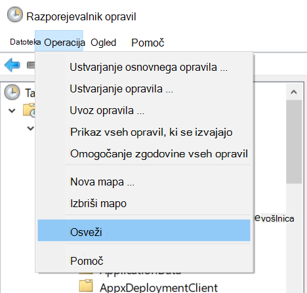Image resolution: width=307 pixels, height=293 pixels.
Task: Open the Pomoč menu in menu bar
Action: [148, 43]
